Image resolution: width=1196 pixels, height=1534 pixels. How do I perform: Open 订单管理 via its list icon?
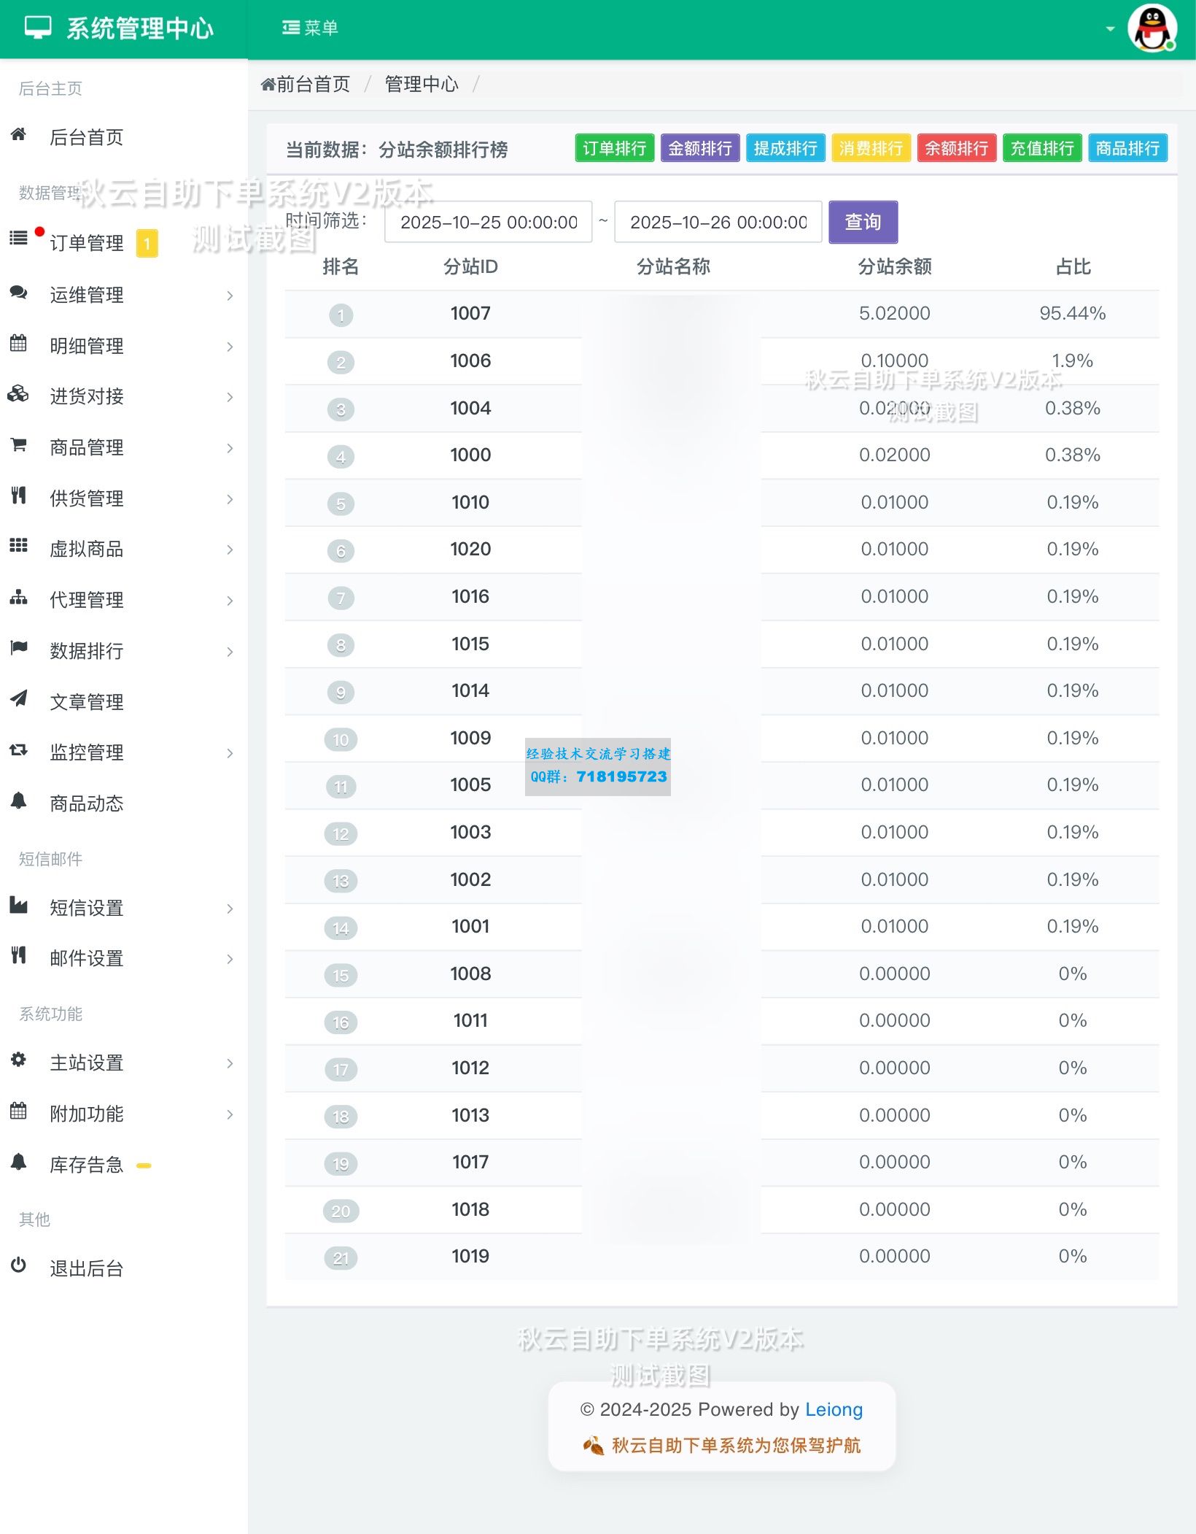click(18, 239)
